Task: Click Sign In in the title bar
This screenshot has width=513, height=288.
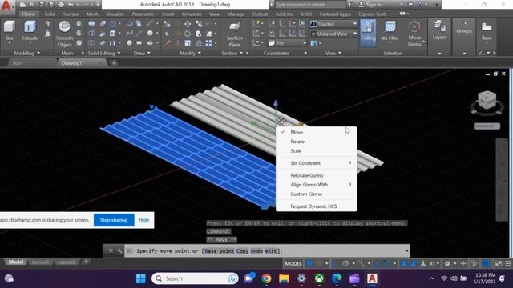Action: pyautogui.click(x=370, y=5)
